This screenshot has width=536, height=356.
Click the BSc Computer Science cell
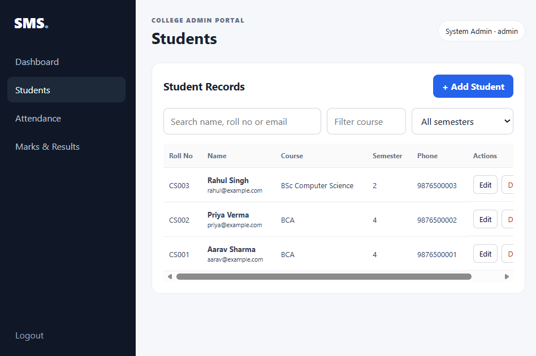pos(317,185)
